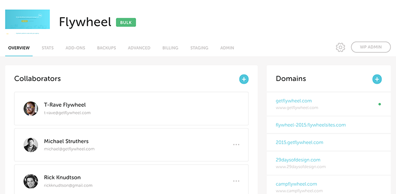The width and height of the screenshot is (396, 194).
Task: Open the 2015.getflywheel.com domain link
Action: [299, 143]
